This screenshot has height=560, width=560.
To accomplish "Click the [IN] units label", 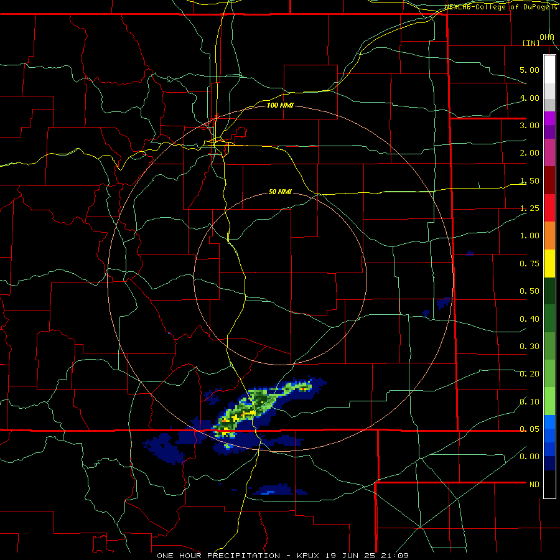I will [531, 43].
